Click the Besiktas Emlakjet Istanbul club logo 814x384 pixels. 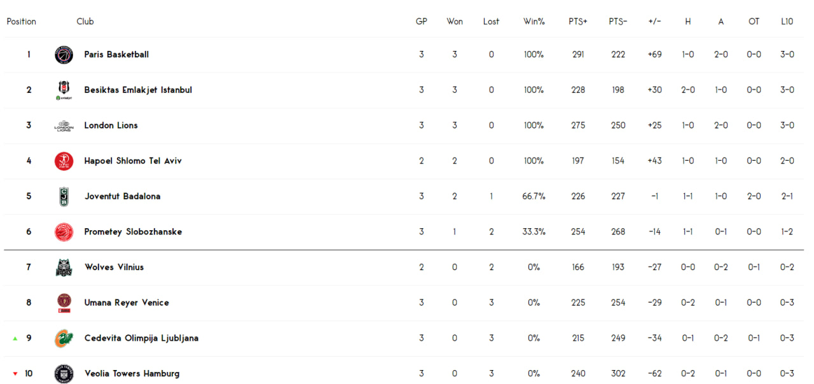(64, 90)
